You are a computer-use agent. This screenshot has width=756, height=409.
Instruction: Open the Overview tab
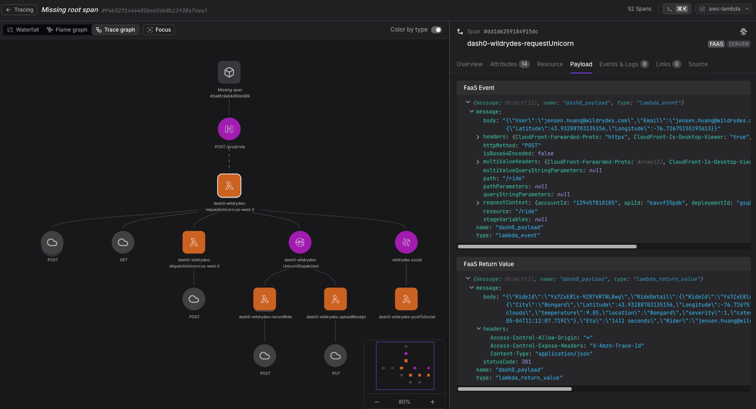tap(469, 64)
